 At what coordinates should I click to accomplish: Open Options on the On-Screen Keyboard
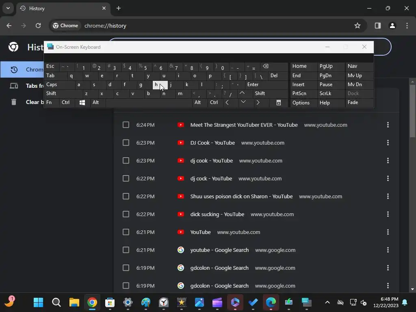point(303,103)
